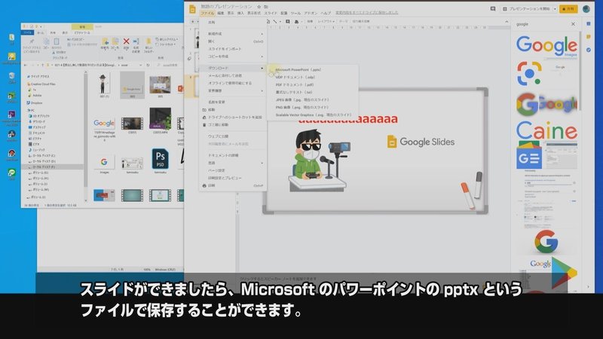Click 移動先 icon in Explorer ribbon
The height and width of the screenshot is (339, 603).
coord(105,44)
